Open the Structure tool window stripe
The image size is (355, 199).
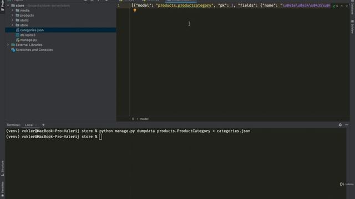click(x=2, y=168)
